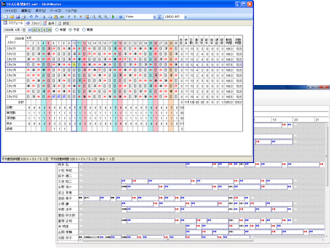Click the 研修 summary row label
This screenshot has width=330, height=248.
click(15, 129)
